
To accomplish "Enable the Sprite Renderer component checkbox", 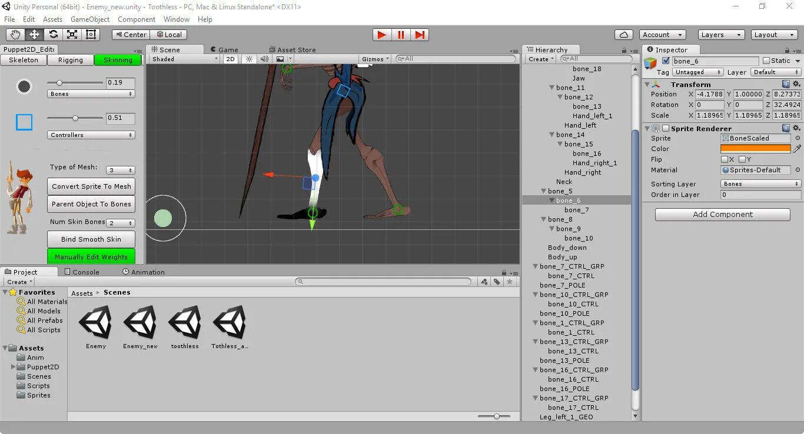I will click(666, 128).
